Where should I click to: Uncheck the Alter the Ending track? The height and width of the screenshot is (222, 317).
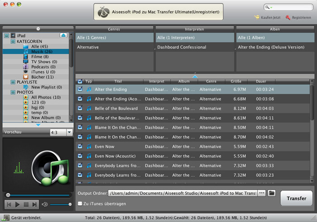click(x=80, y=89)
